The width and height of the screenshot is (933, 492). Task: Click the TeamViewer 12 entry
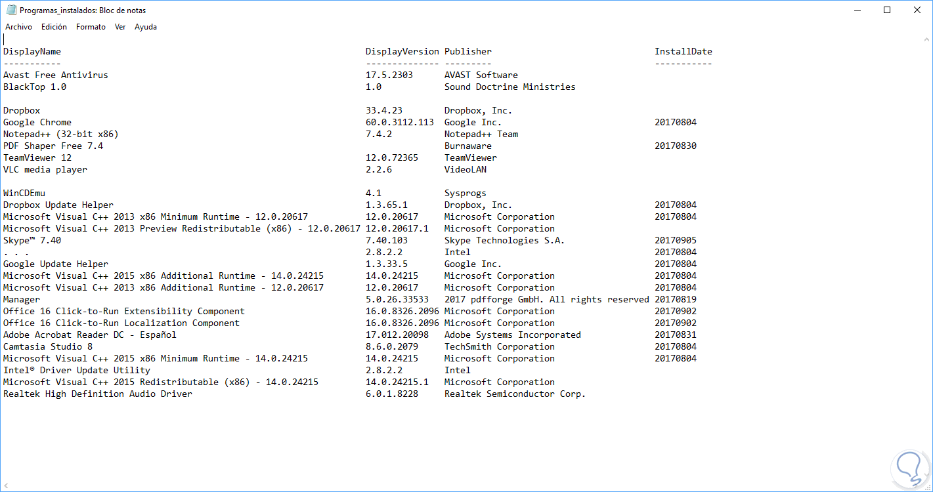click(37, 157)
